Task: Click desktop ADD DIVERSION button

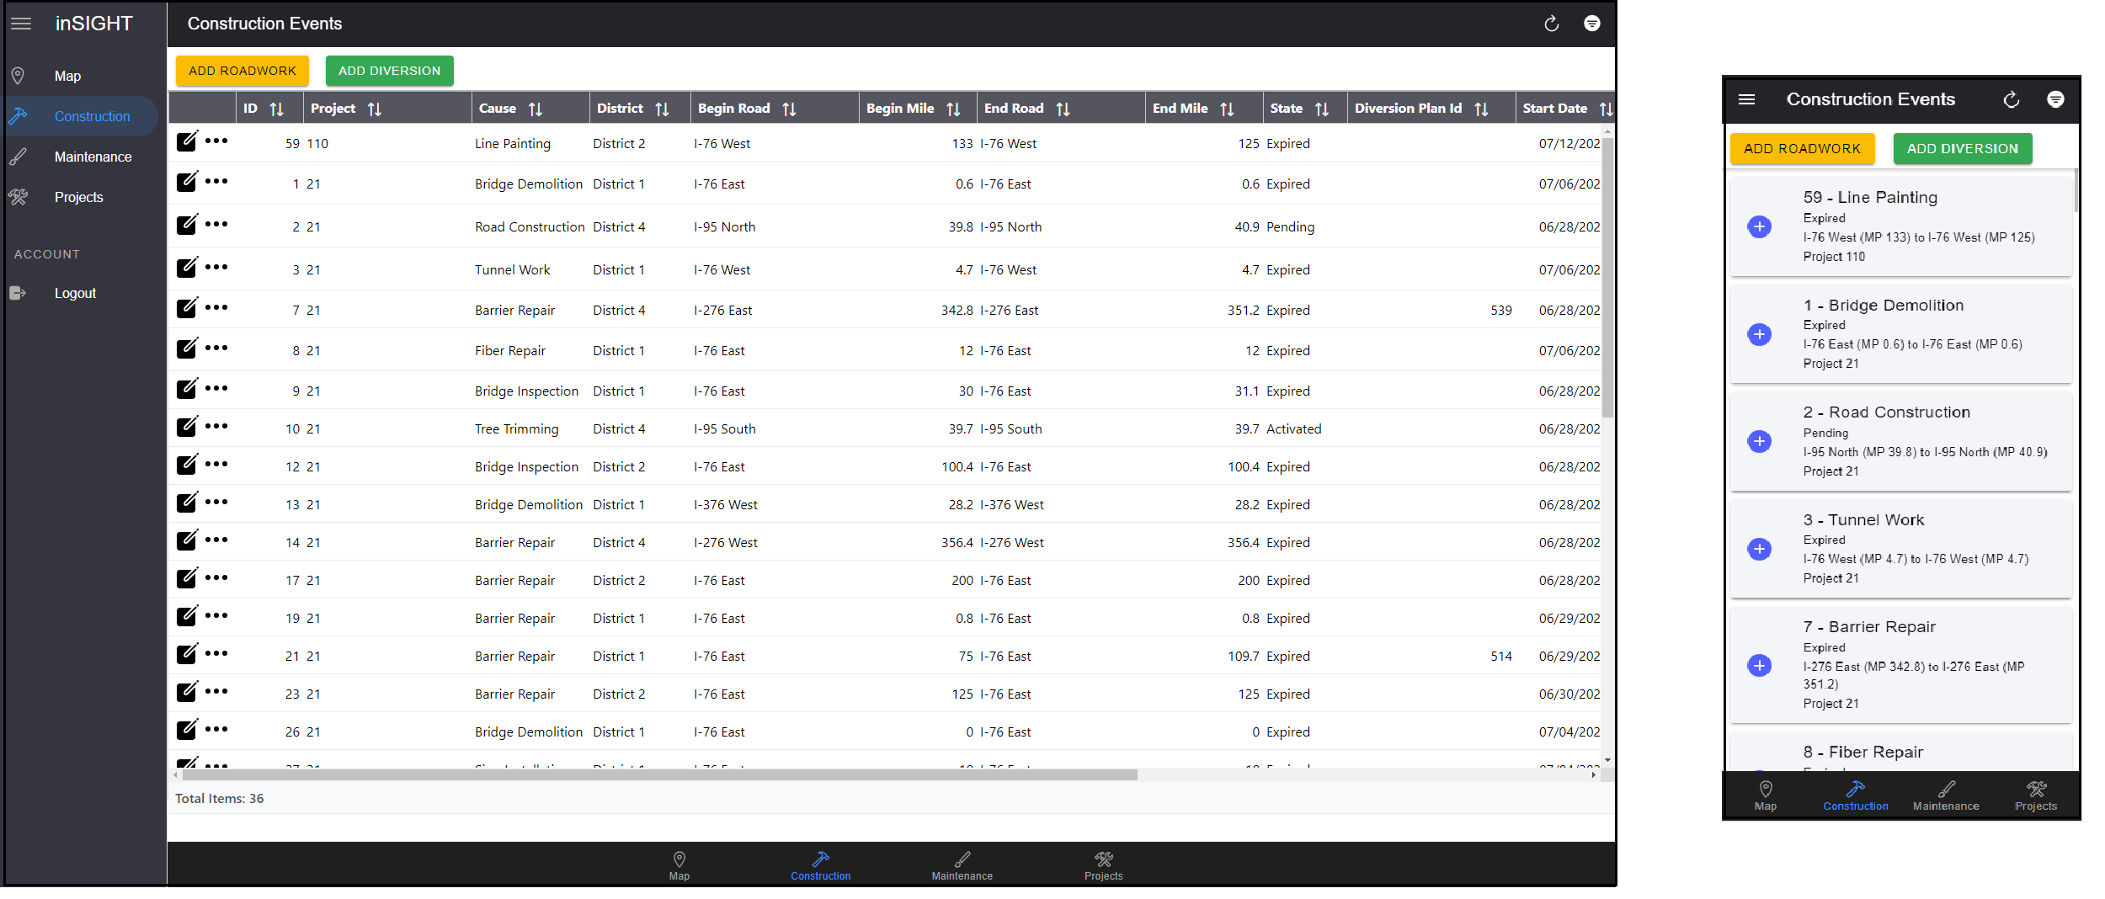Action: [389, 71]
